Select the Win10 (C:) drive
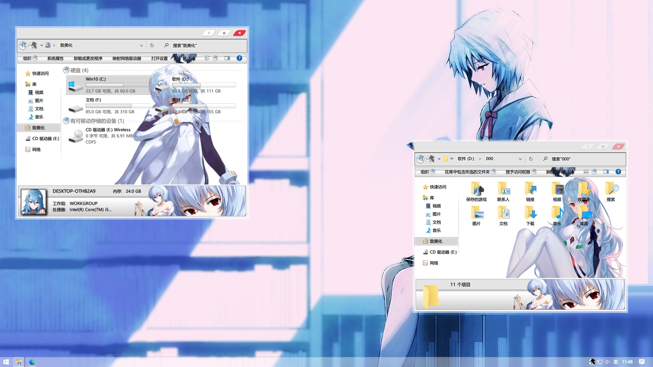Screen dimensions: 653x367 (109, 85)
